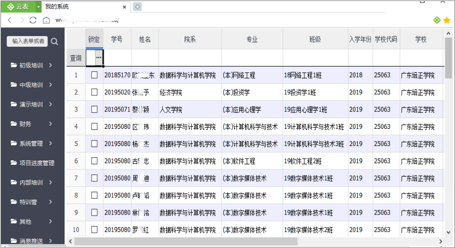Click the 院系 query filter cell
455x248 pixels.
[190, 58]
